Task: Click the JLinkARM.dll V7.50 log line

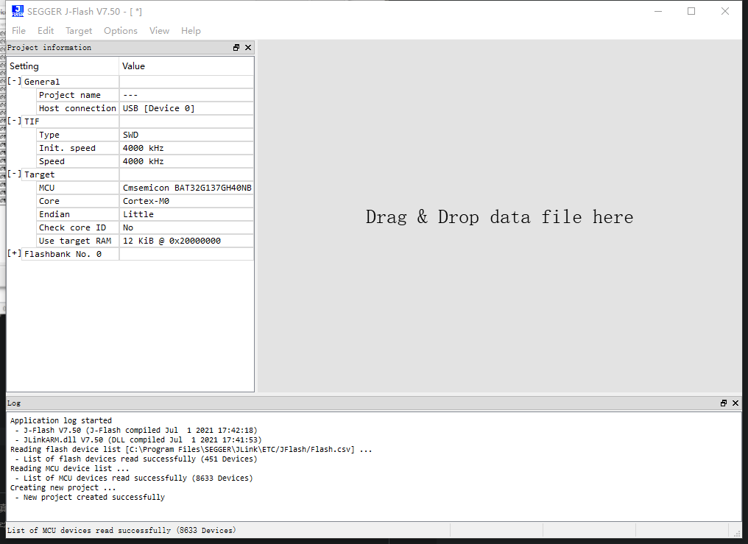Action: (138, 439)
